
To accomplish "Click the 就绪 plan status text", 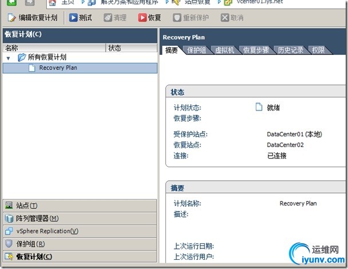I will coord(274,108).
